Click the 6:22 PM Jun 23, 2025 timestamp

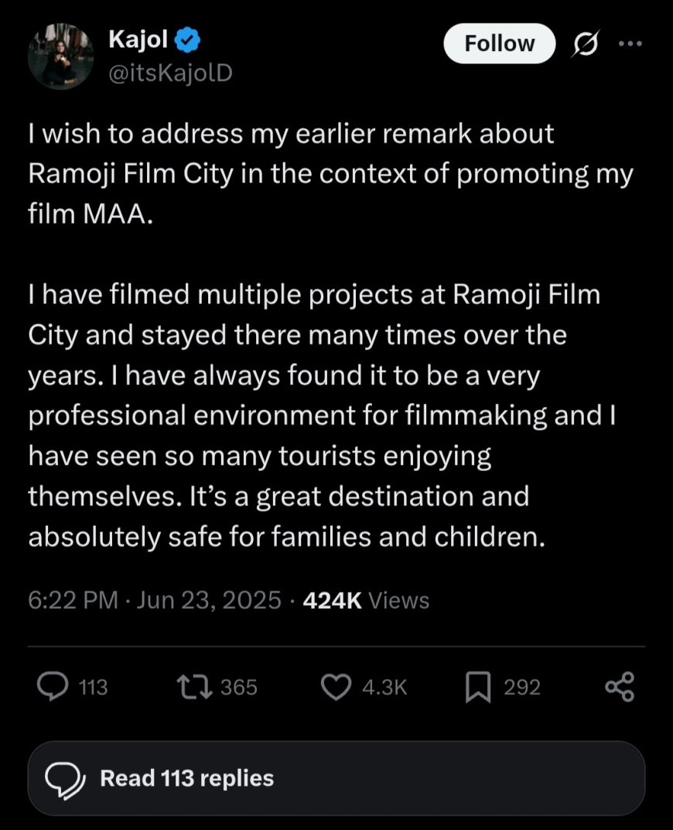[155, 600]
